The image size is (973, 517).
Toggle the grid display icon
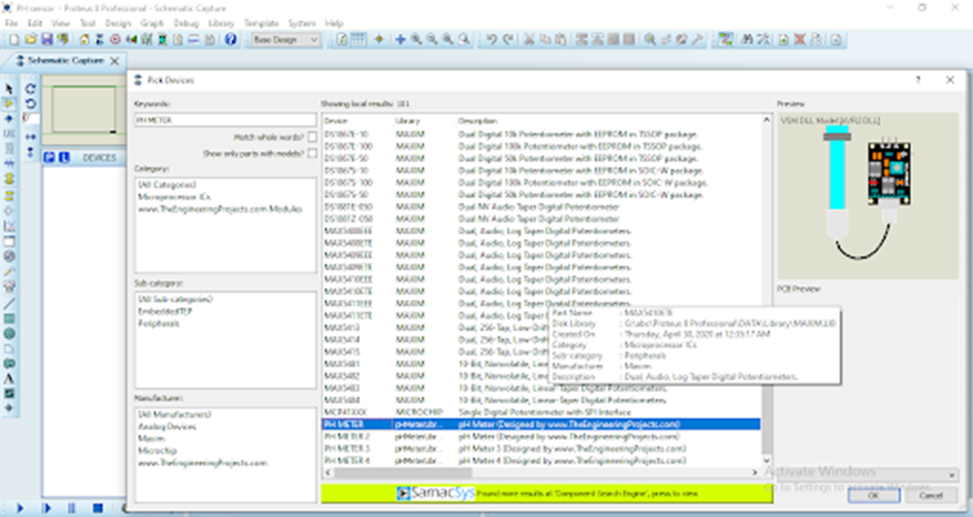click(x=358, y=40)
